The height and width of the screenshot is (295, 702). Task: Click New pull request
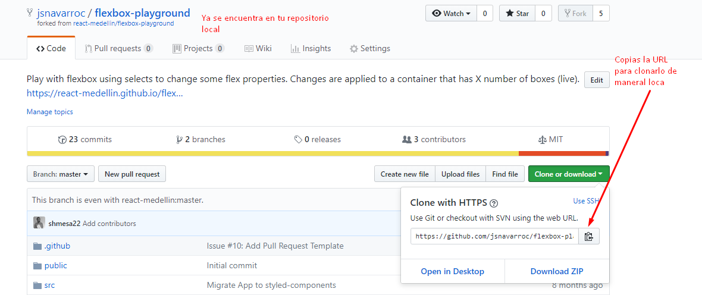tap(132, 174)
